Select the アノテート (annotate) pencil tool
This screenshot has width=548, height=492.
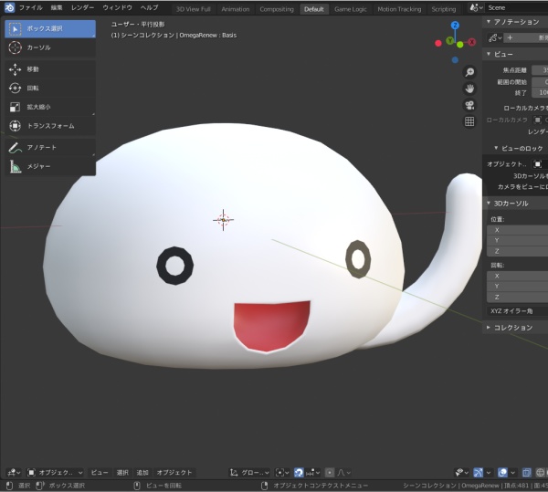tap(50, 148)
